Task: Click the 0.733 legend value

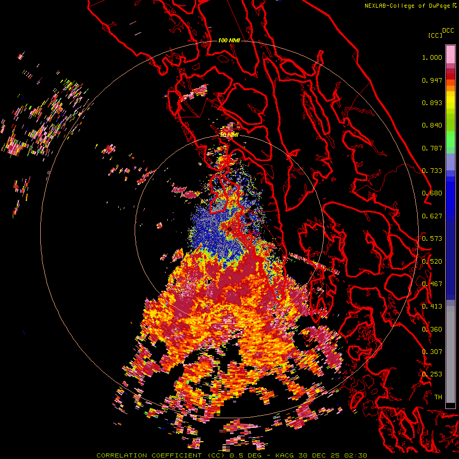Action: tap(432, 171)
